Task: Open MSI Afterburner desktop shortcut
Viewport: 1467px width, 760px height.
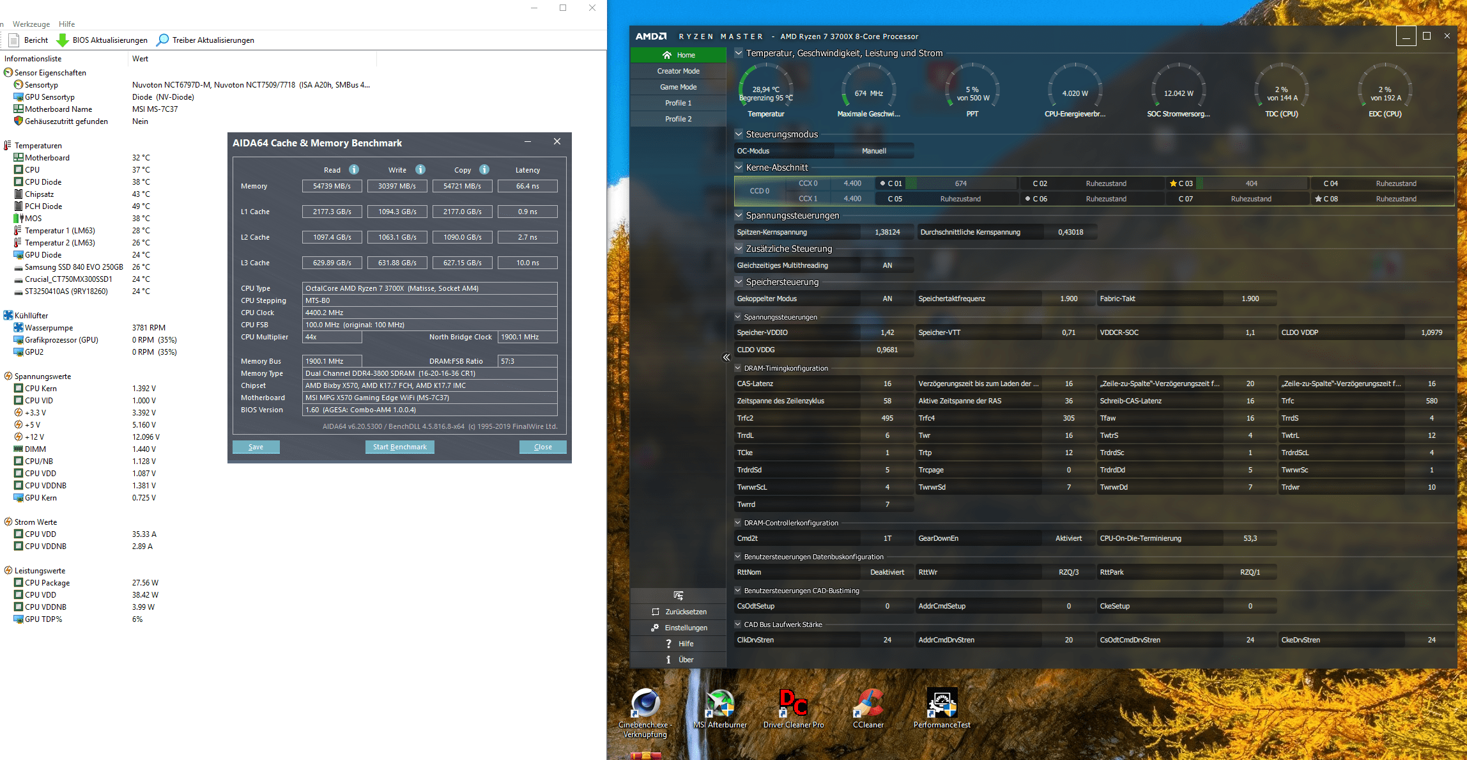Action: click(x=720, y=708)
